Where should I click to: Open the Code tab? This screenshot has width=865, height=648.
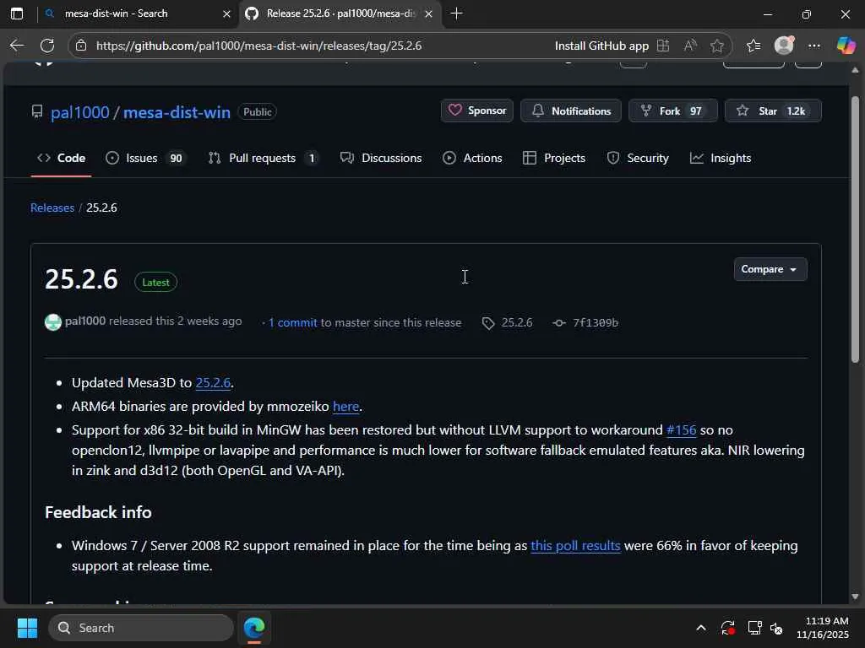(x=61, y=158)
